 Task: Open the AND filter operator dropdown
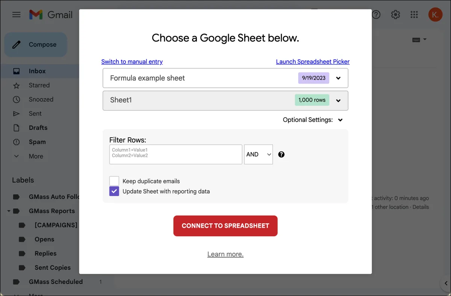coord(259,154)
